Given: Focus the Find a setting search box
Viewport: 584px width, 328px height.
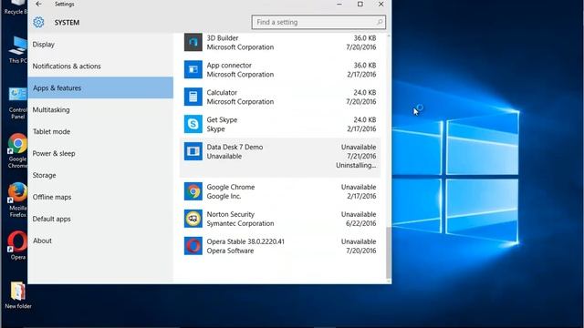Looking at the screenshot, I should coord(318,22).
